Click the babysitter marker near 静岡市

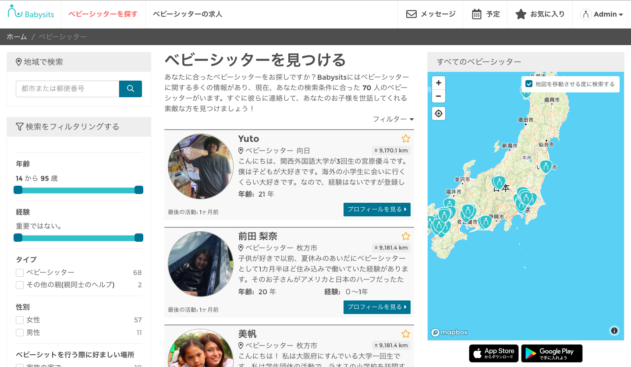tap(486, 222)
